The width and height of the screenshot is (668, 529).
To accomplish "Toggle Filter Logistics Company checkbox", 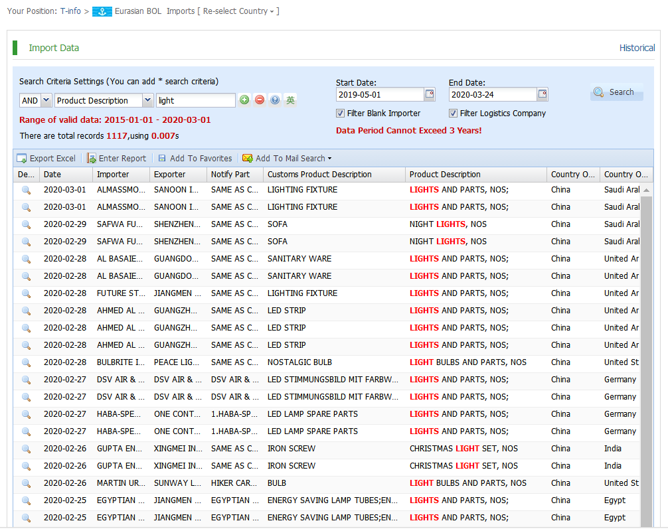I will click(454, 113).
